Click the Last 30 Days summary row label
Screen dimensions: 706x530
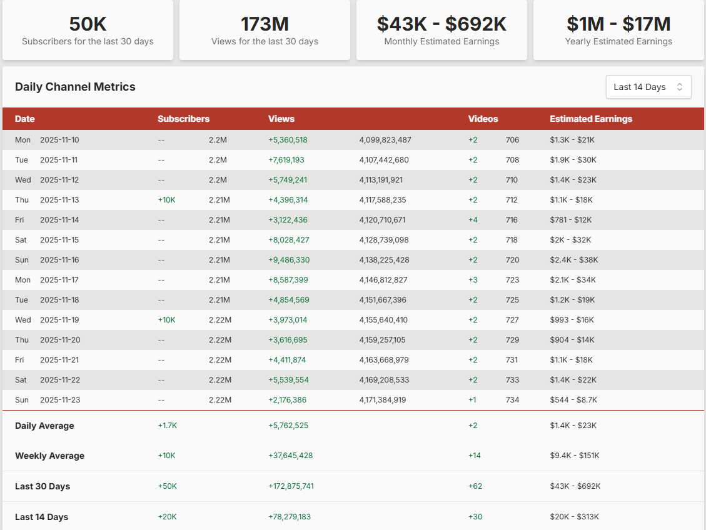click(43, 486)
